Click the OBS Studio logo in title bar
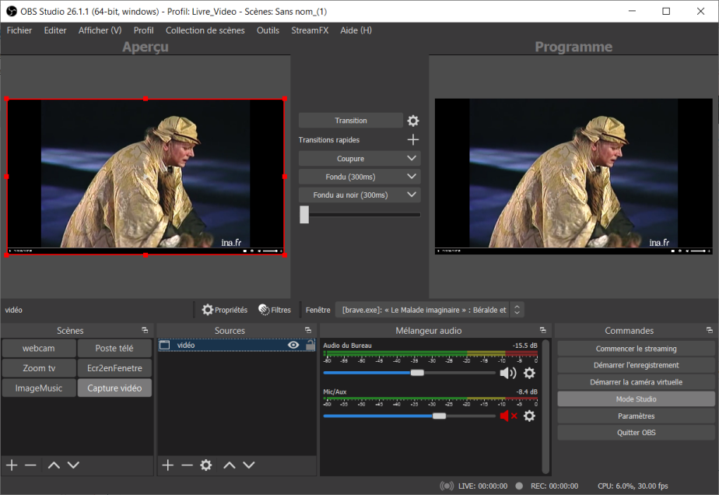 (x=12, y=12)
